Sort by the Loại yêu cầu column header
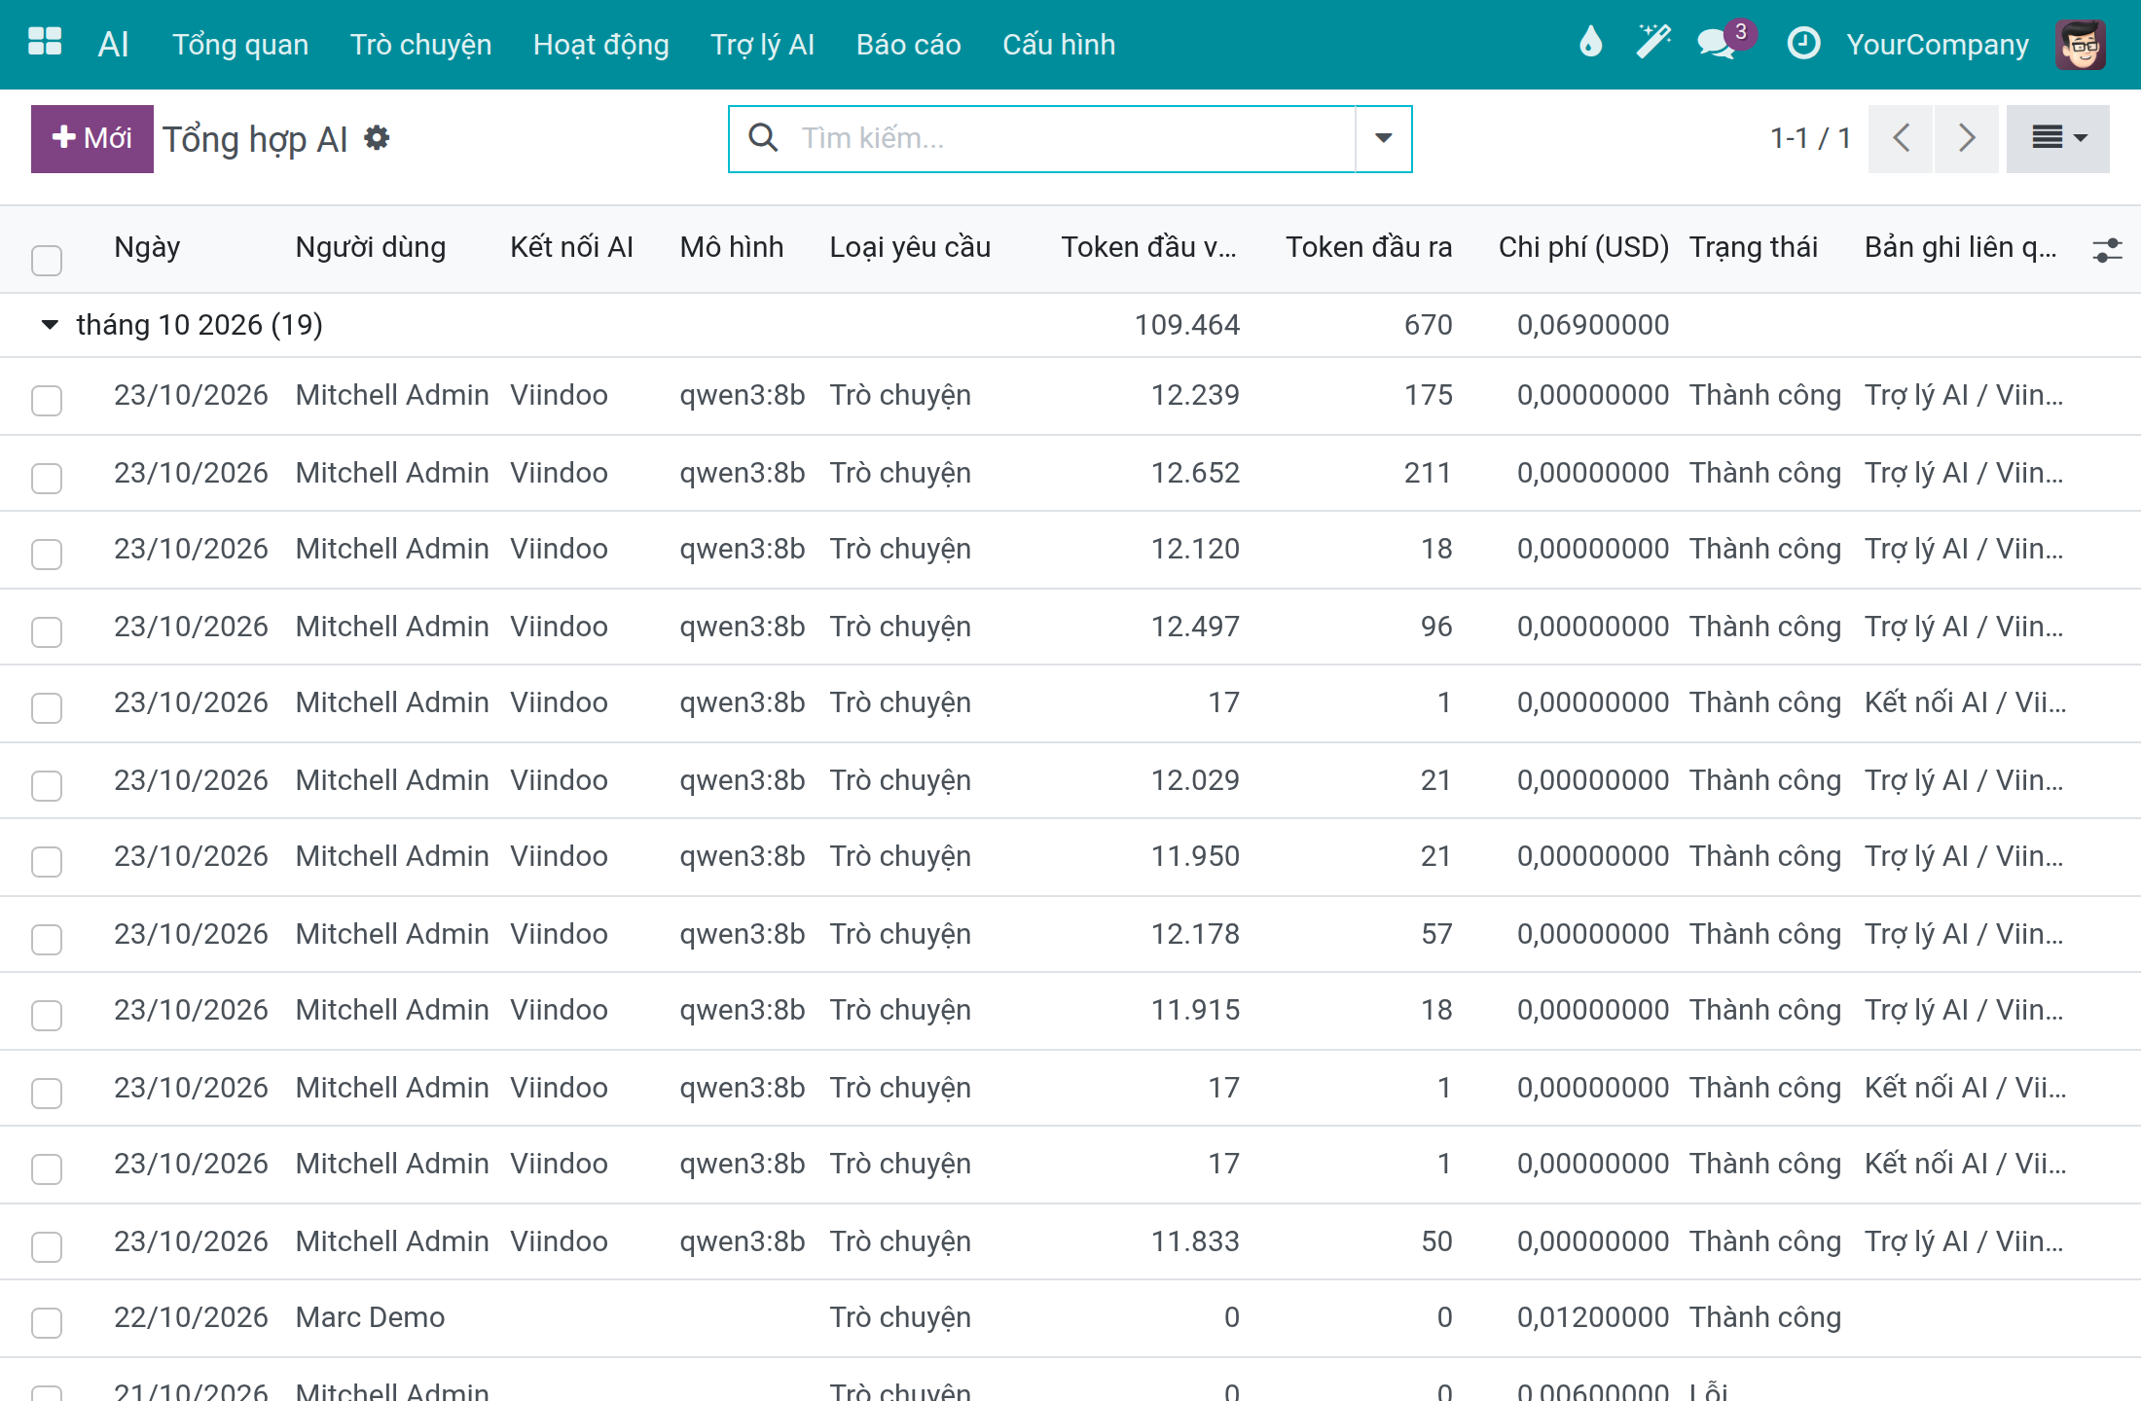Image resolution: width=2141 pixels, height=1401 pixels. (x=910, y=247)
